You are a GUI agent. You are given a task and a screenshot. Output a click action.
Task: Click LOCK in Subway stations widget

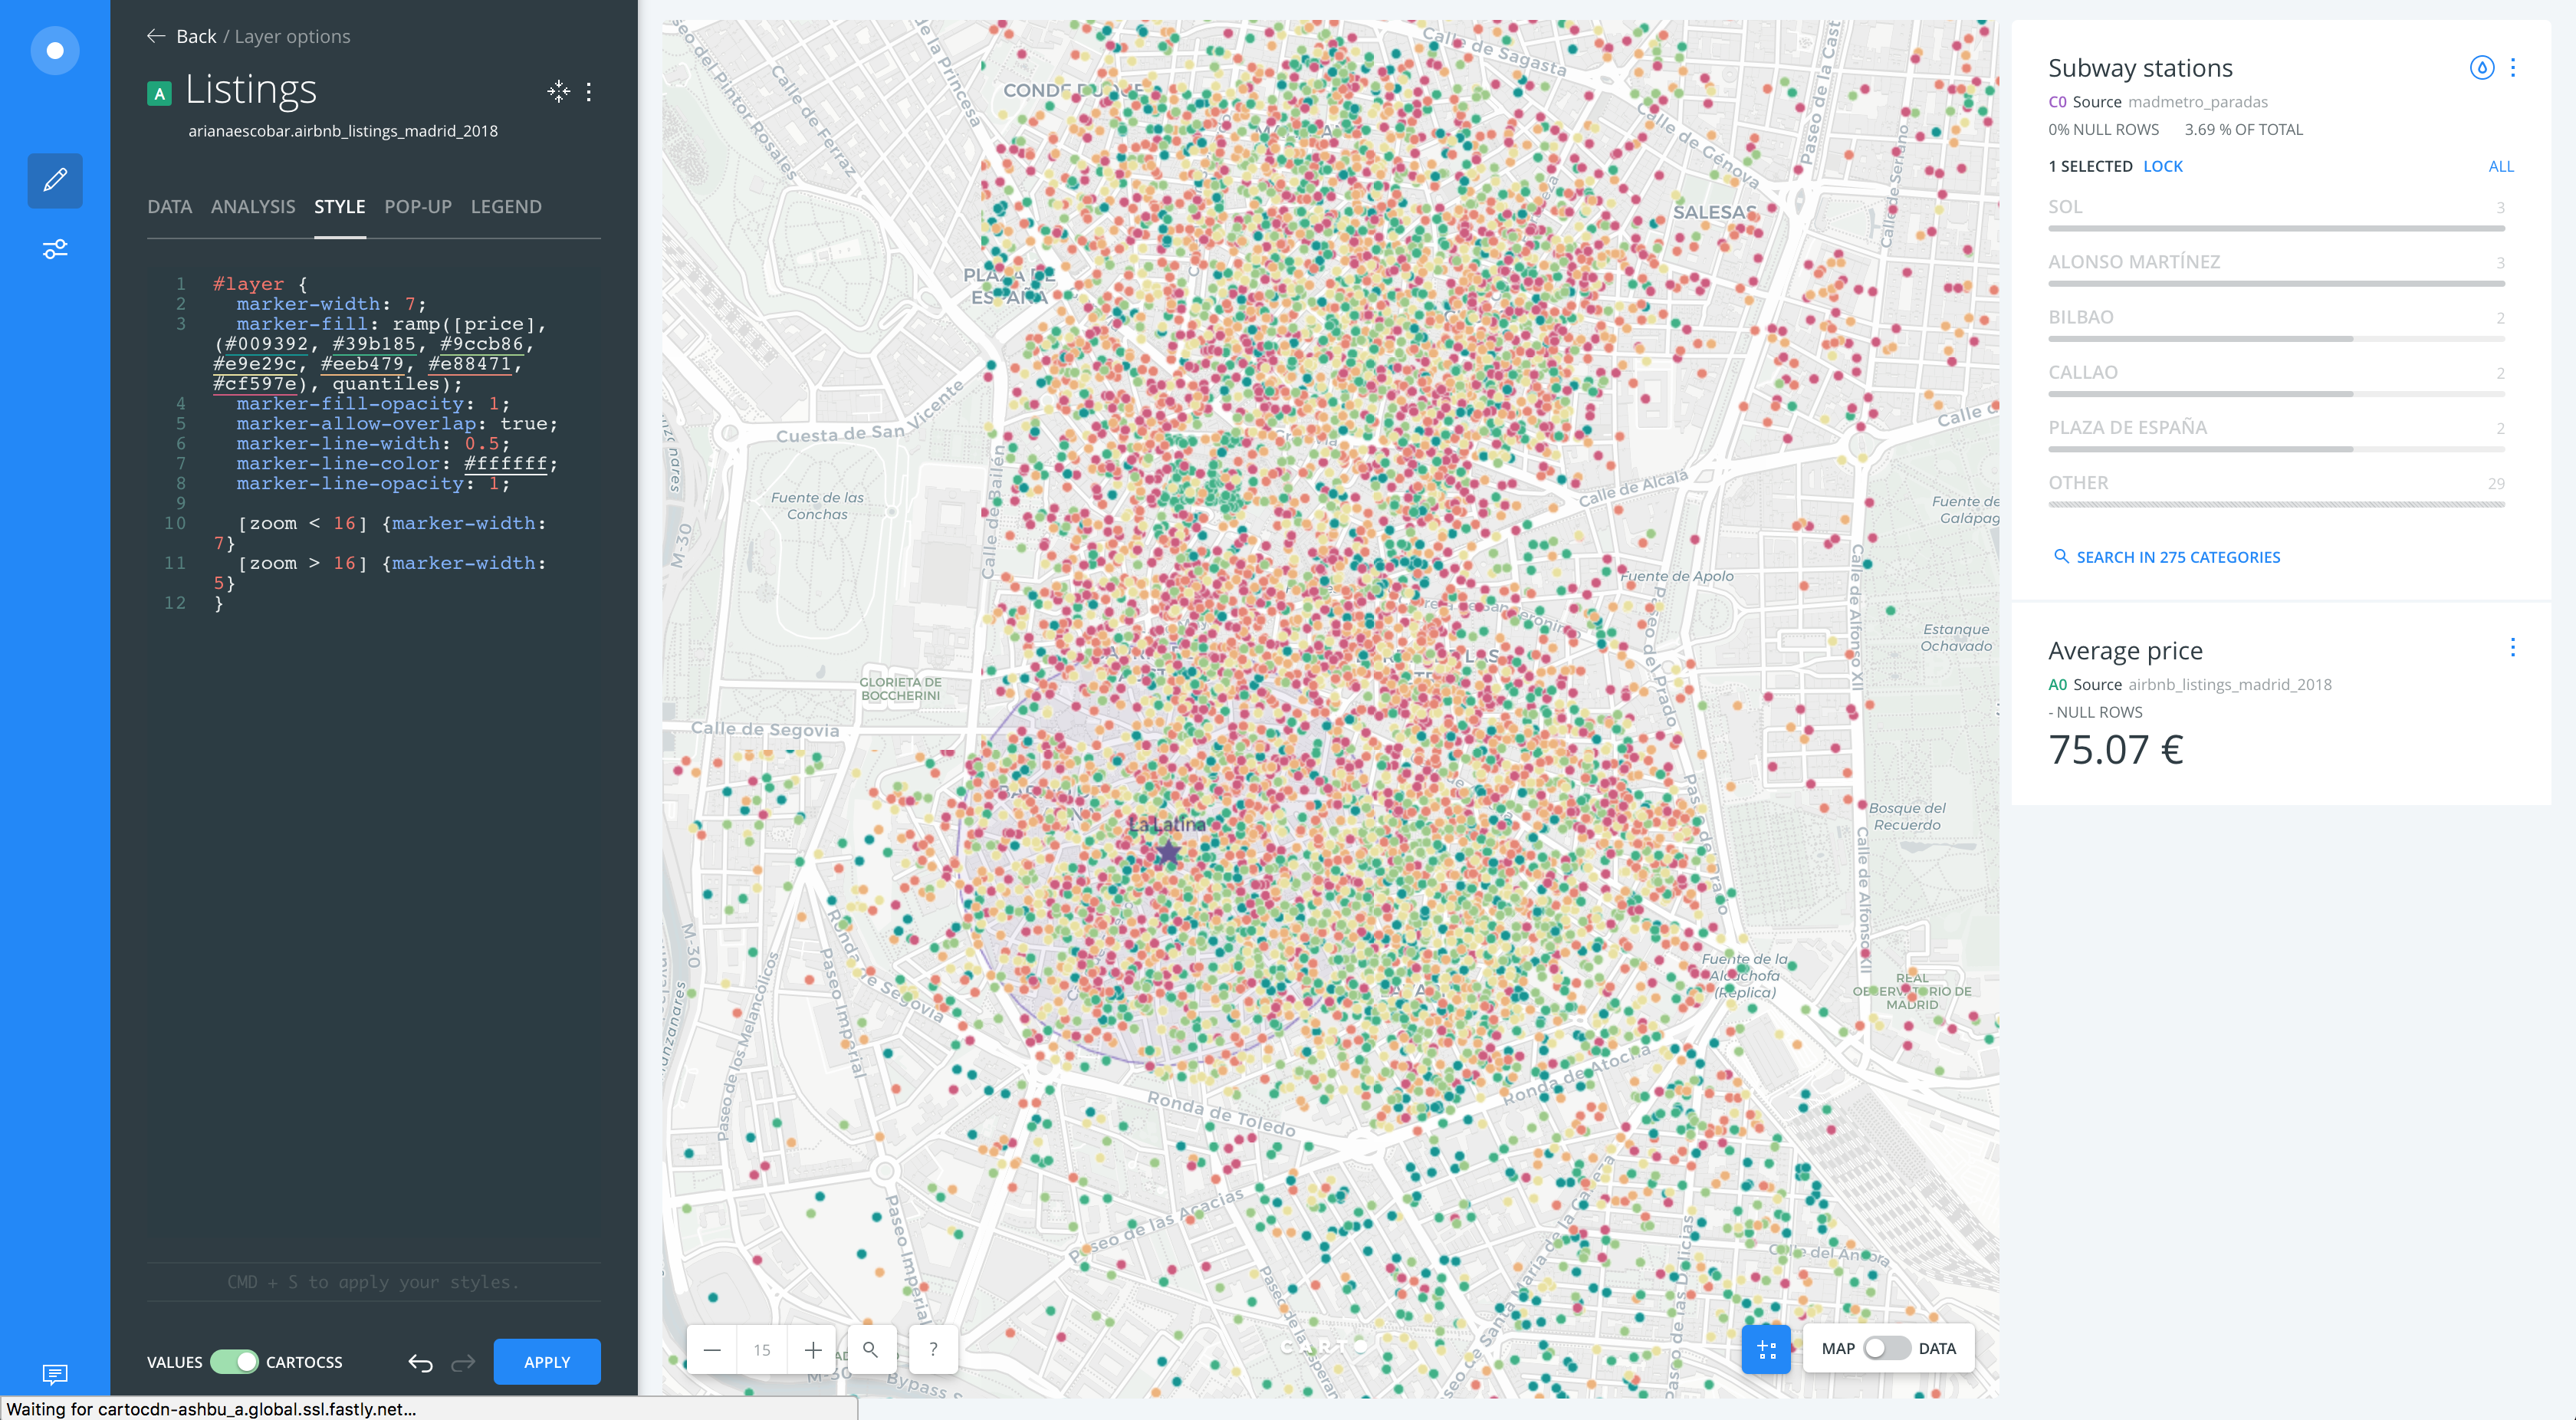2163,166
